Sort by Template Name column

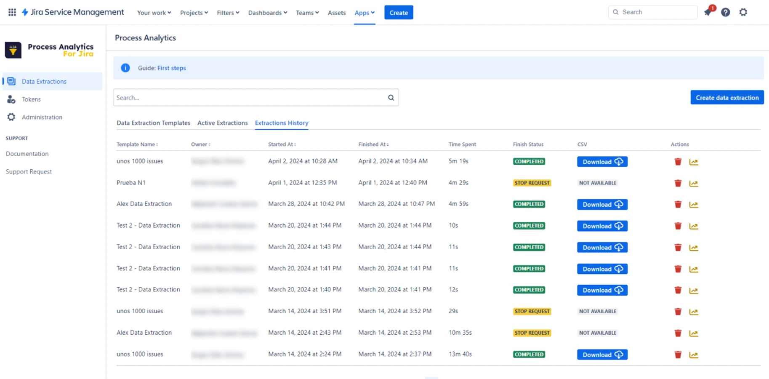click(x=137, y=144)
